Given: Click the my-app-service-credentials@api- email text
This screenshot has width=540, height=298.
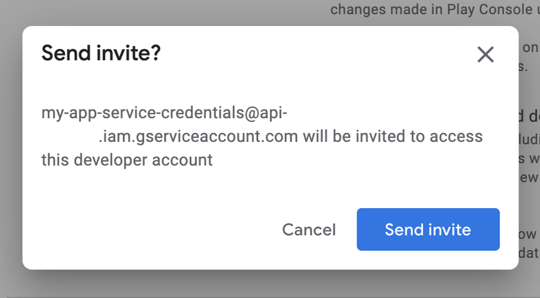Looking at the screenshot, I should click(x=164, y=113).
